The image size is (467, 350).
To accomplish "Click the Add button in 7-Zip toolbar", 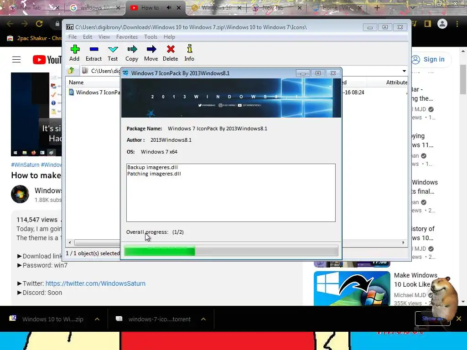I will [x=74, y=53].
